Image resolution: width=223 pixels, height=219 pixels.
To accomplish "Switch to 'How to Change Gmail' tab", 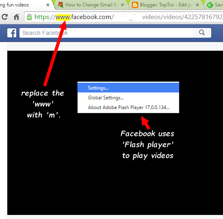I will click(91, 5).
